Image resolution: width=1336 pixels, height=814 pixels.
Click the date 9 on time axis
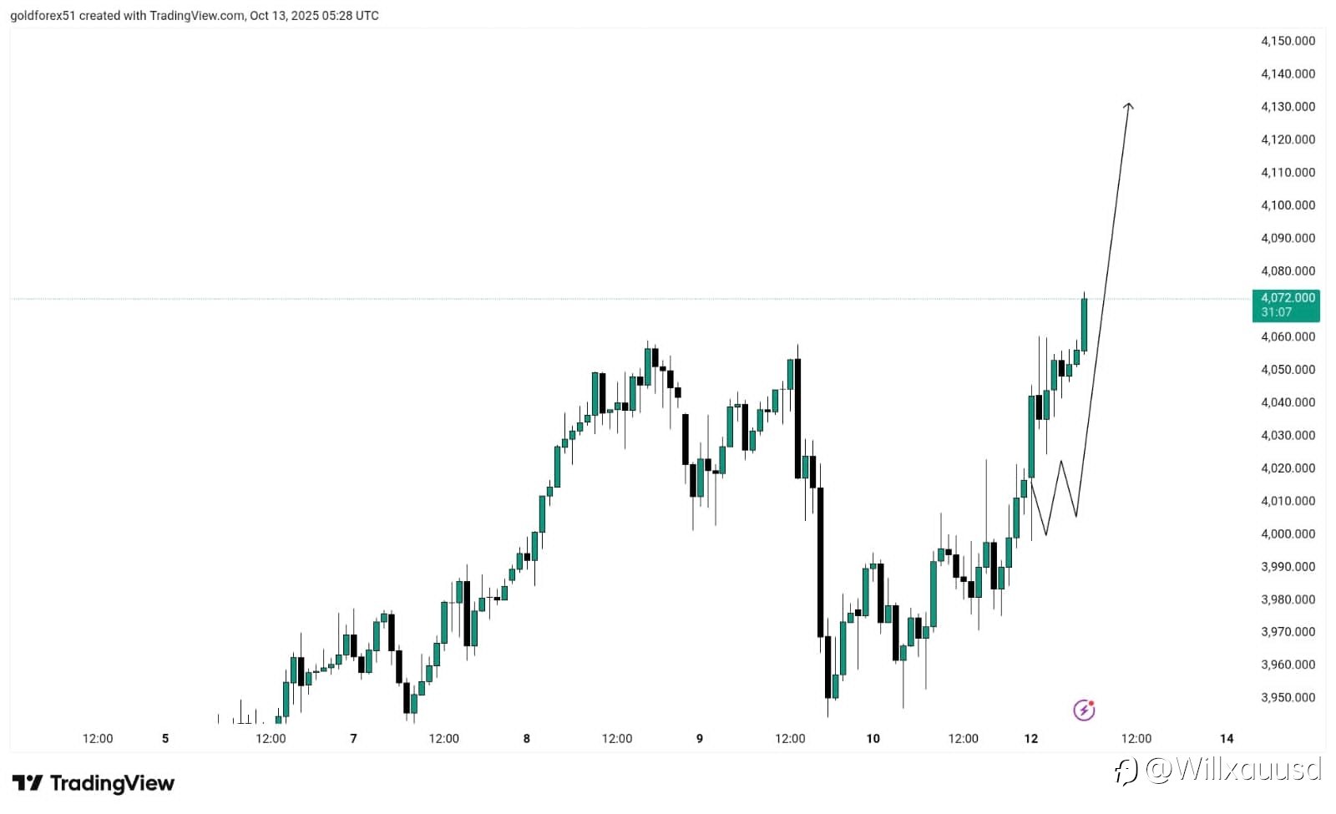point(700,738)
